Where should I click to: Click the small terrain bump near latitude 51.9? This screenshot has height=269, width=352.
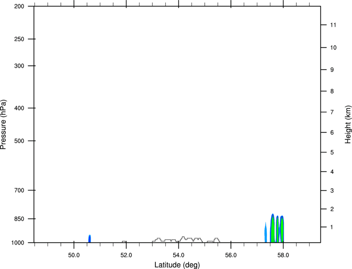[124, 242]
